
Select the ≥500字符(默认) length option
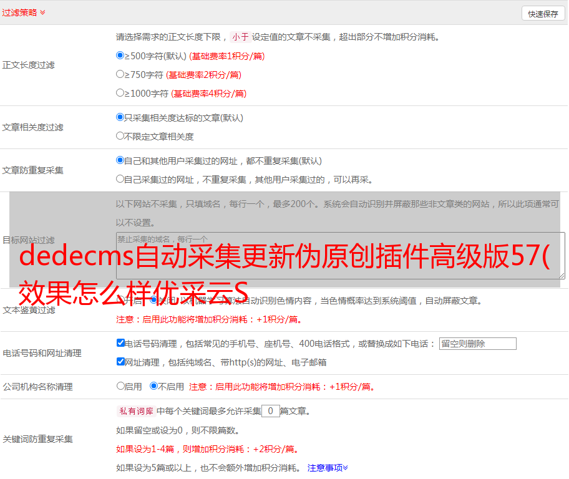(120, 56)
